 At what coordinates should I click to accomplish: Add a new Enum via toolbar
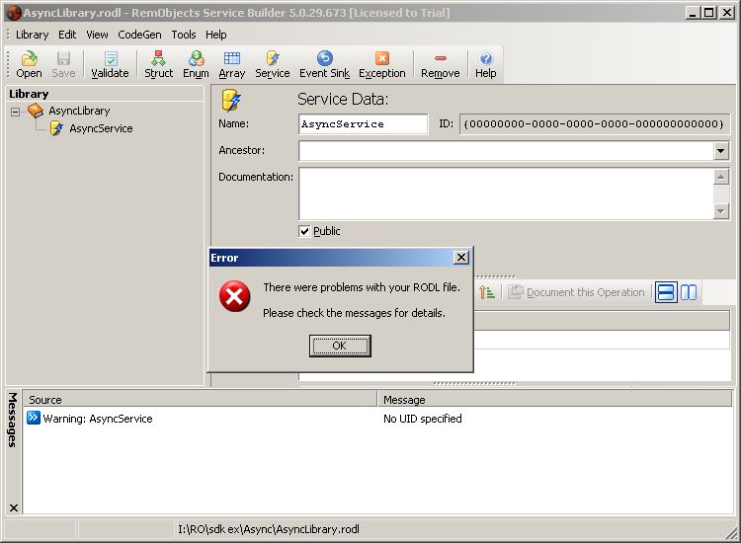196,64
